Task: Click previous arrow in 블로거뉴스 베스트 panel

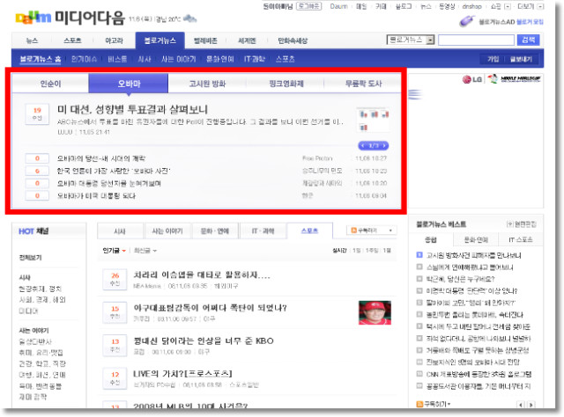Action: tap(521, 405)
